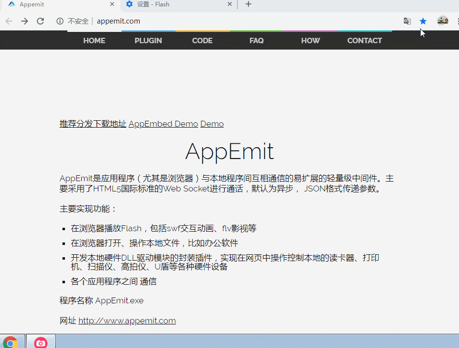
Task: Open the PLUGIN navigation item
Action: (148, 41)
